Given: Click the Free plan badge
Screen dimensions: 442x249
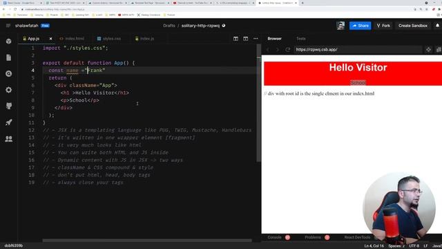Looking at the screenshot, I should click(x=45, y=26).
